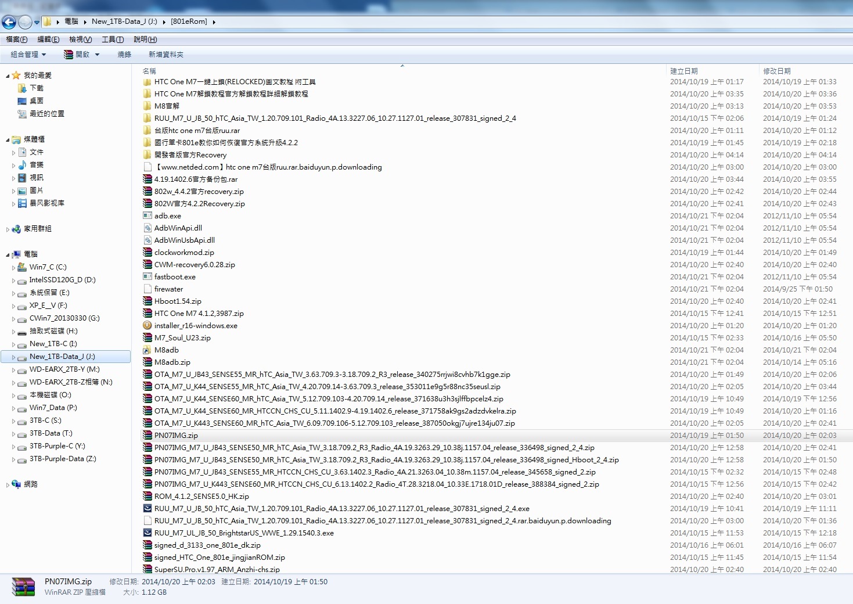This screenshot has height=604, width=853.
Task: Select the 下載 folder icon in favorites
Action: 22,88
